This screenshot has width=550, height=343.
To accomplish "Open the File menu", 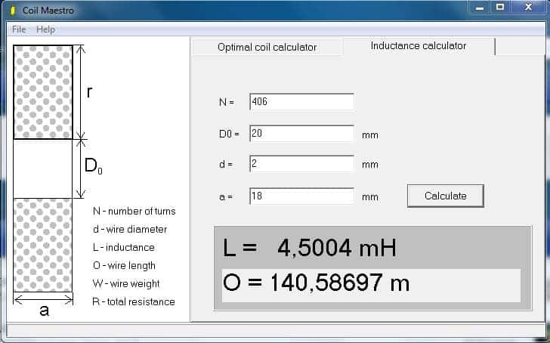I will 19,29.
